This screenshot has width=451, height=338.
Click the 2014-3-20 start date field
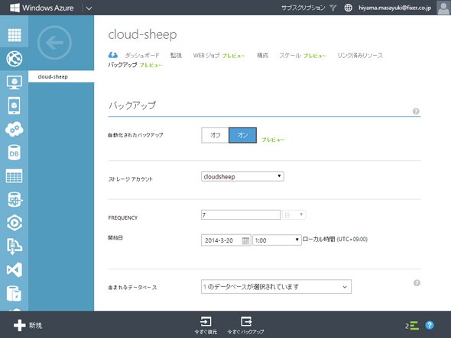[226, 240]
